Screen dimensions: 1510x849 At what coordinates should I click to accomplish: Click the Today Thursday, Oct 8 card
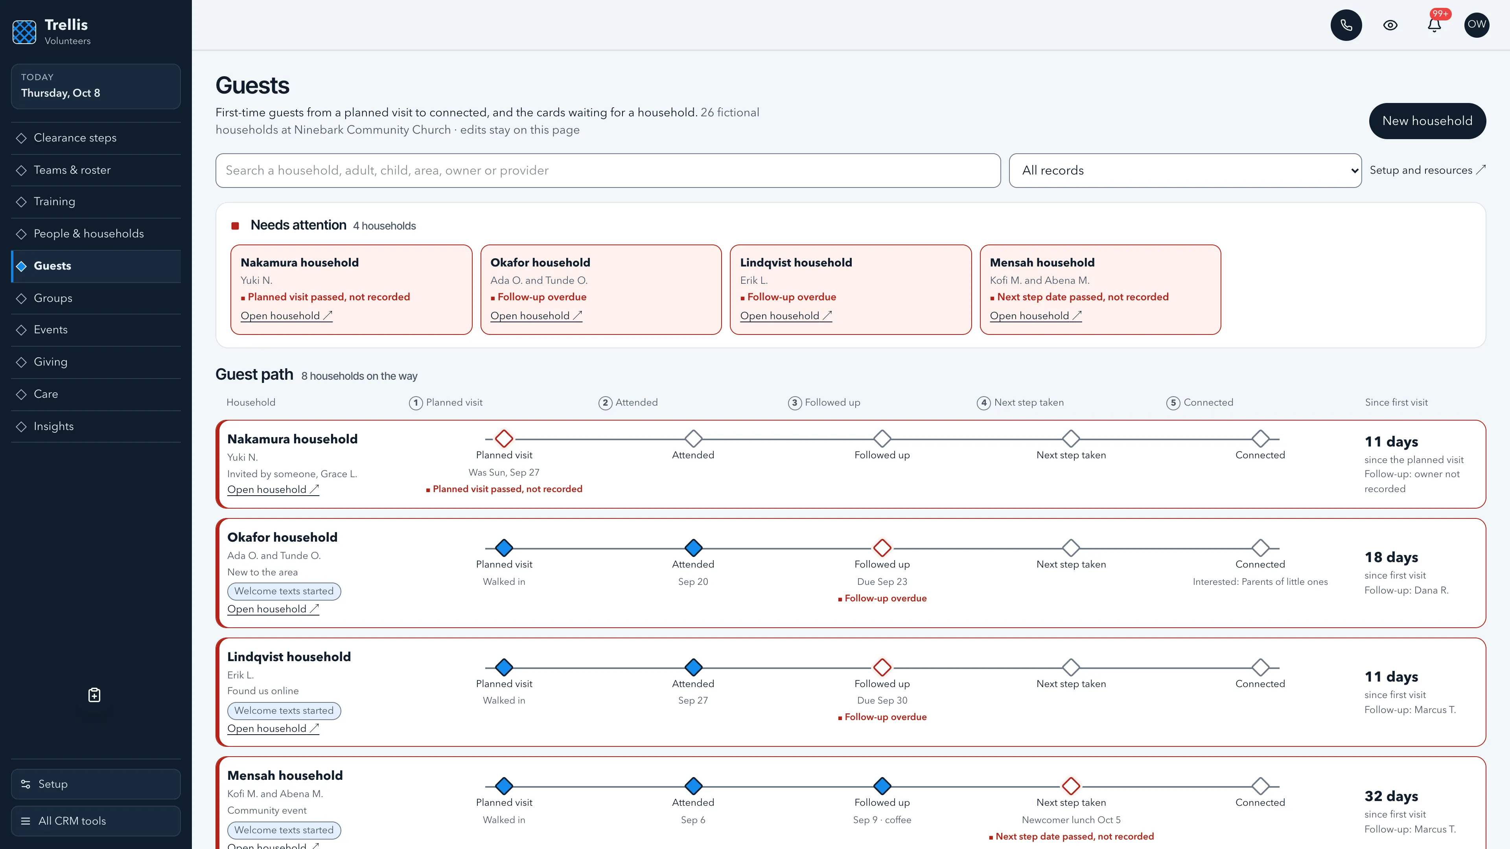pos(96,86)
